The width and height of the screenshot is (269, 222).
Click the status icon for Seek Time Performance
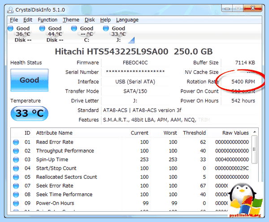click(16, 194)
